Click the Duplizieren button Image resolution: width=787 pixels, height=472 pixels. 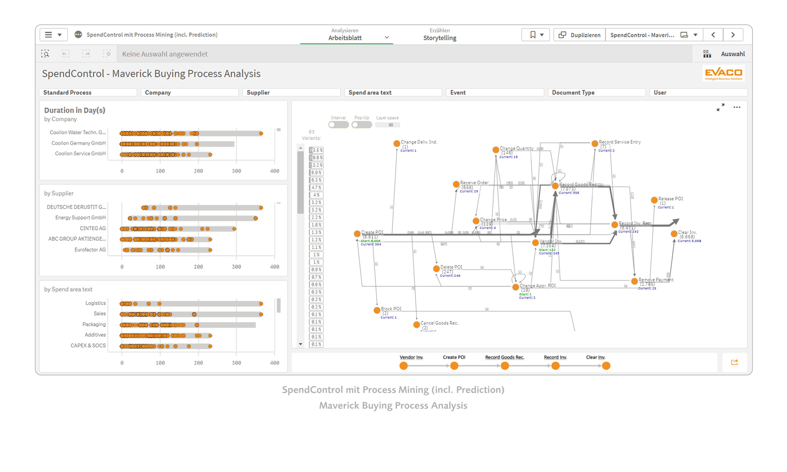point(580,35)
